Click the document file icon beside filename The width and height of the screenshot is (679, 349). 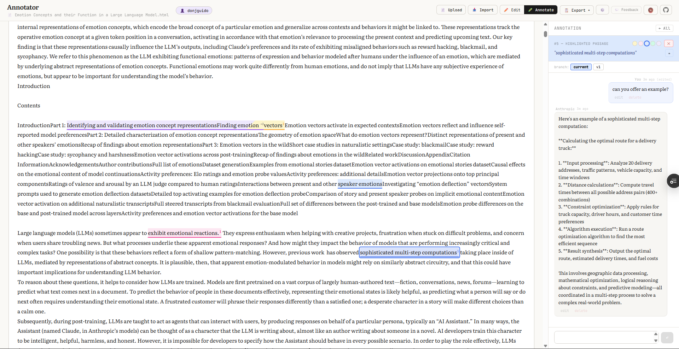(x=10, y=15)
